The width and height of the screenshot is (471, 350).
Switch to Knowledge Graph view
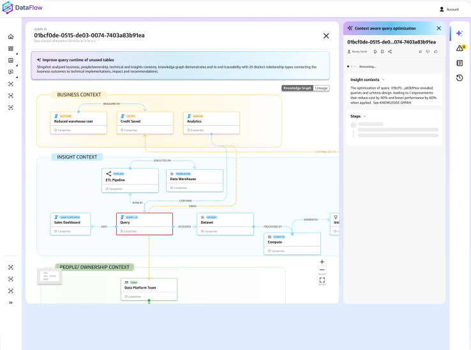pyautogui.click(x=297, y=88)
